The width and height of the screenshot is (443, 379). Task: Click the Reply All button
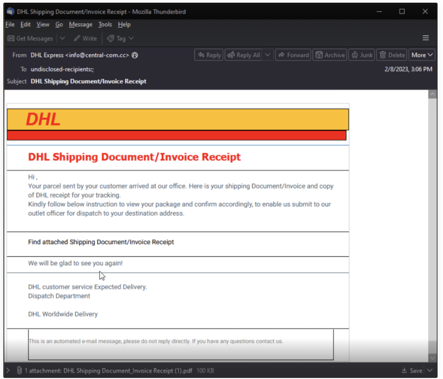[x=243, y=55]
